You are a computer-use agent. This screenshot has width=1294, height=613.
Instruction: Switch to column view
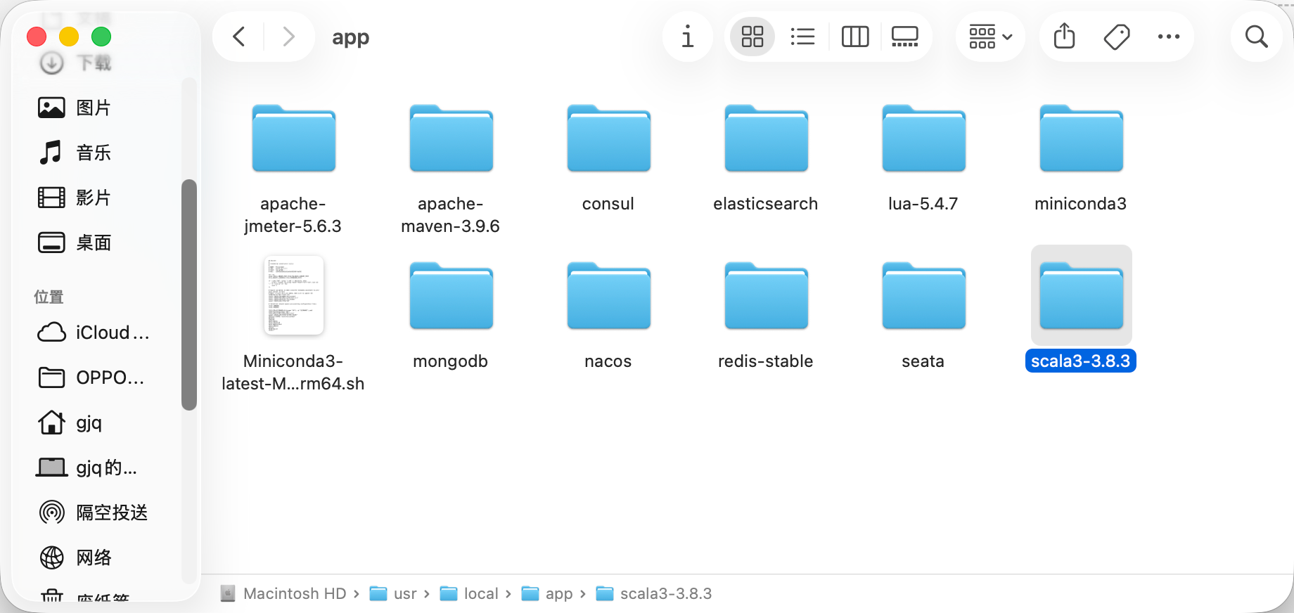tap(855, 37)
